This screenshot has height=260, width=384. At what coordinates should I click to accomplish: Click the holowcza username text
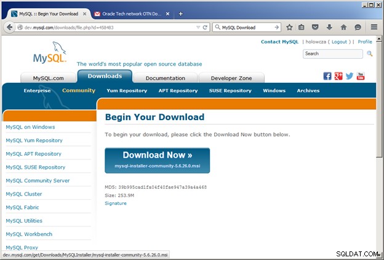point(316,42)
